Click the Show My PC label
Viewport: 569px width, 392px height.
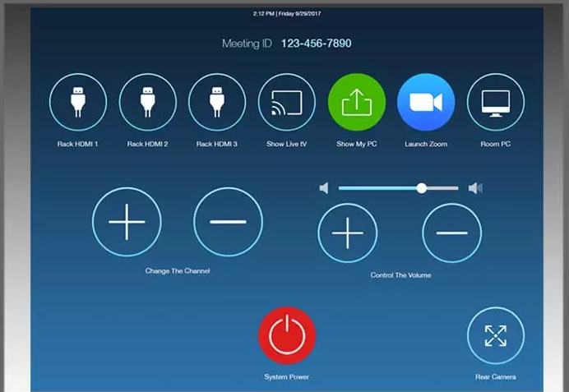[x=357, y=144]
